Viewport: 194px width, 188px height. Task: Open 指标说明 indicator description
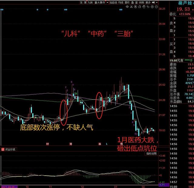152,154
